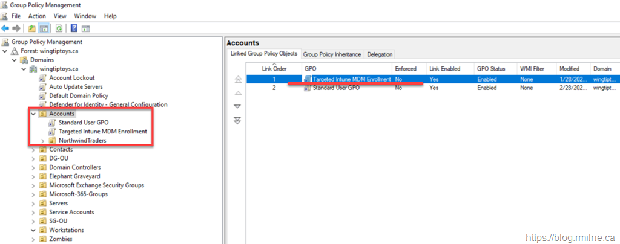The height and width of the screenshot is (244, 620).
Task: Select Default Domain Policy in the tree
Action: pos(78,95)
